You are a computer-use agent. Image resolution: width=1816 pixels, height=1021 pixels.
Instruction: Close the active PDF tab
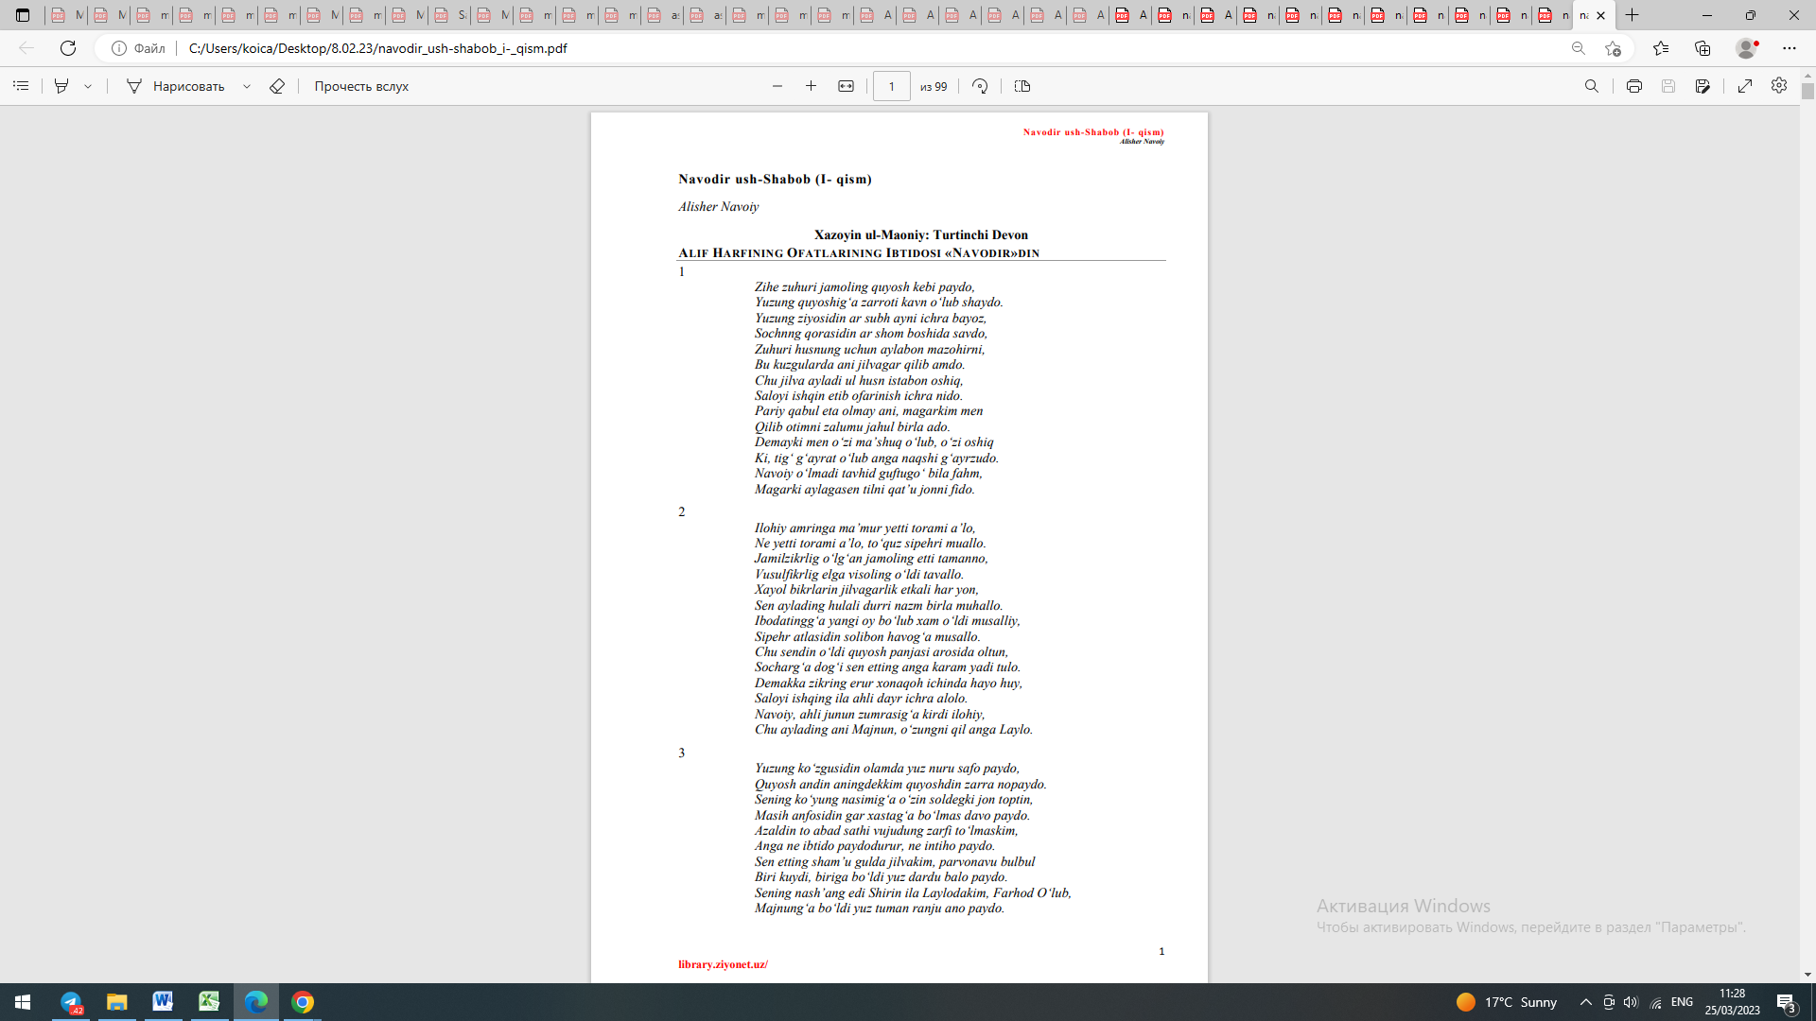click(1601, 15)
